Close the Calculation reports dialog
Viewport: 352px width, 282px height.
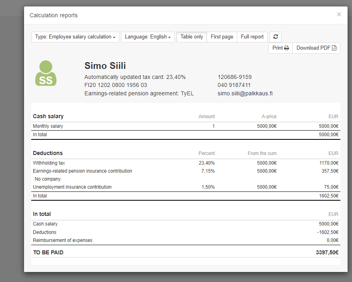click(x=339, y=15)
